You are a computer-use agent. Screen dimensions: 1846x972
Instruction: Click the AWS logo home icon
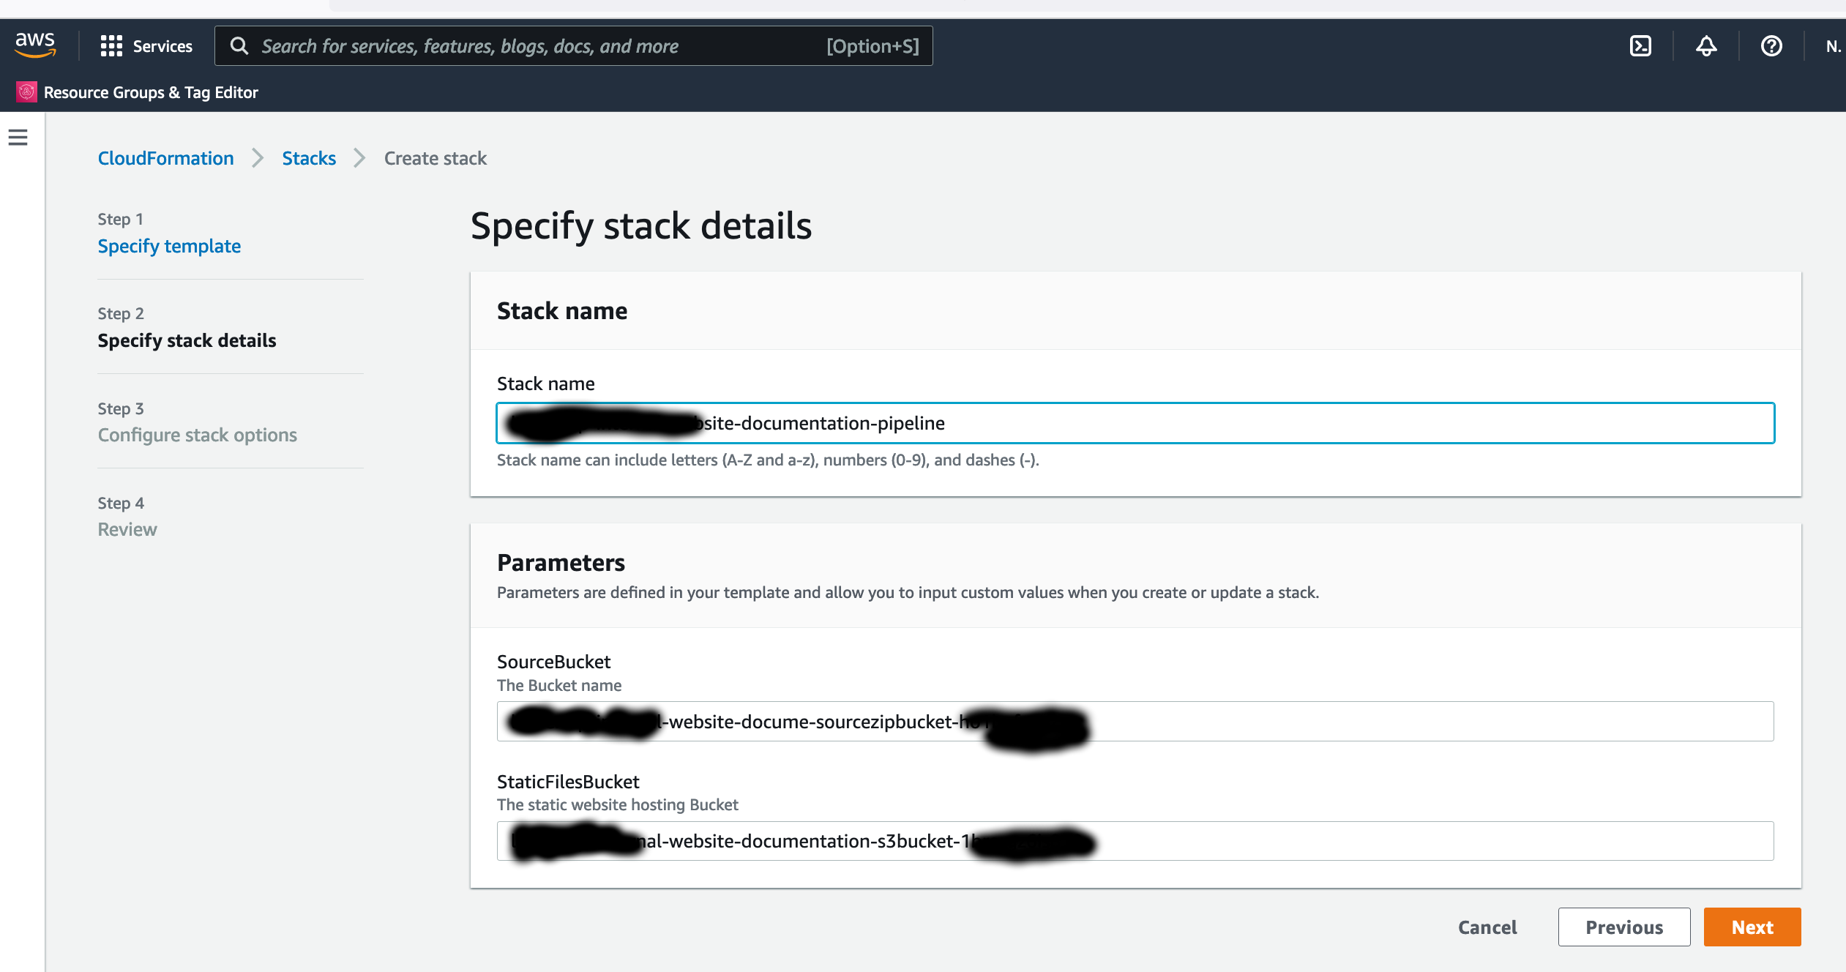point(35,45)
